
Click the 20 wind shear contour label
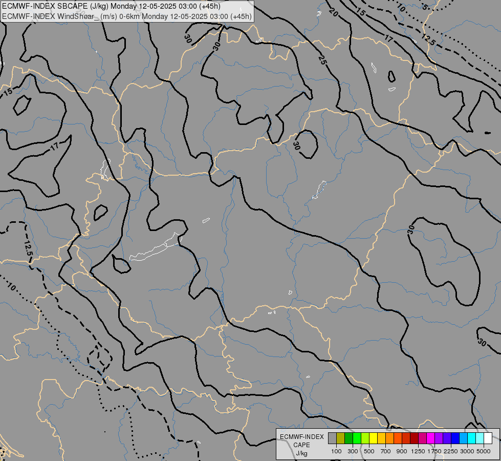(333, 12)
